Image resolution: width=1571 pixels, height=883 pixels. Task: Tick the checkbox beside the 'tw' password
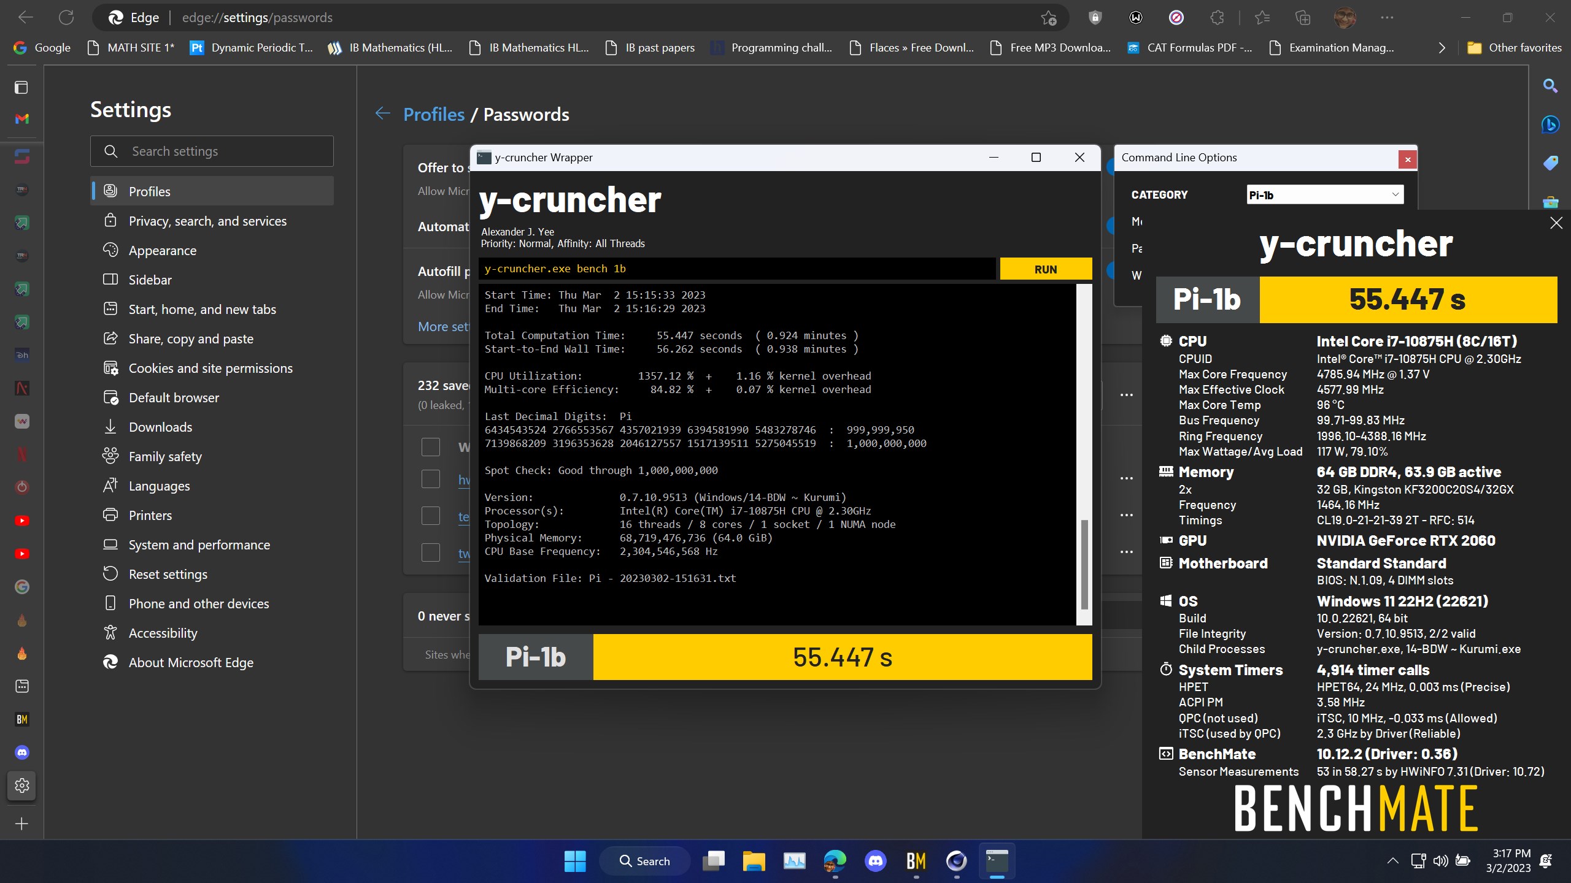(x=431, y=552)
